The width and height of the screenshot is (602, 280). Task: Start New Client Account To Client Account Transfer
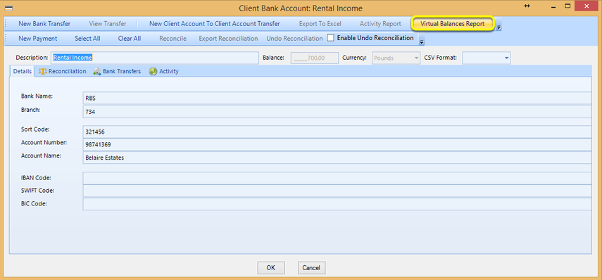click(215, 24)
